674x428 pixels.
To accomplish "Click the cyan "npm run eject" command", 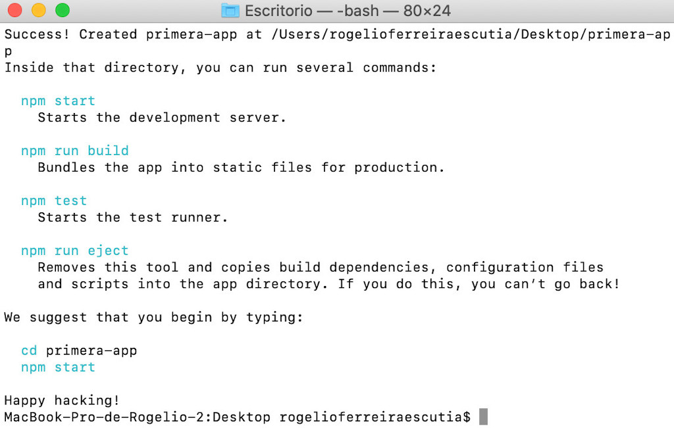I will pyautogui.click(x=75, y=250).
